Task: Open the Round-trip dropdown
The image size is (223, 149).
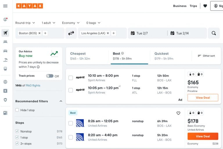Action: tap(25, 23)
